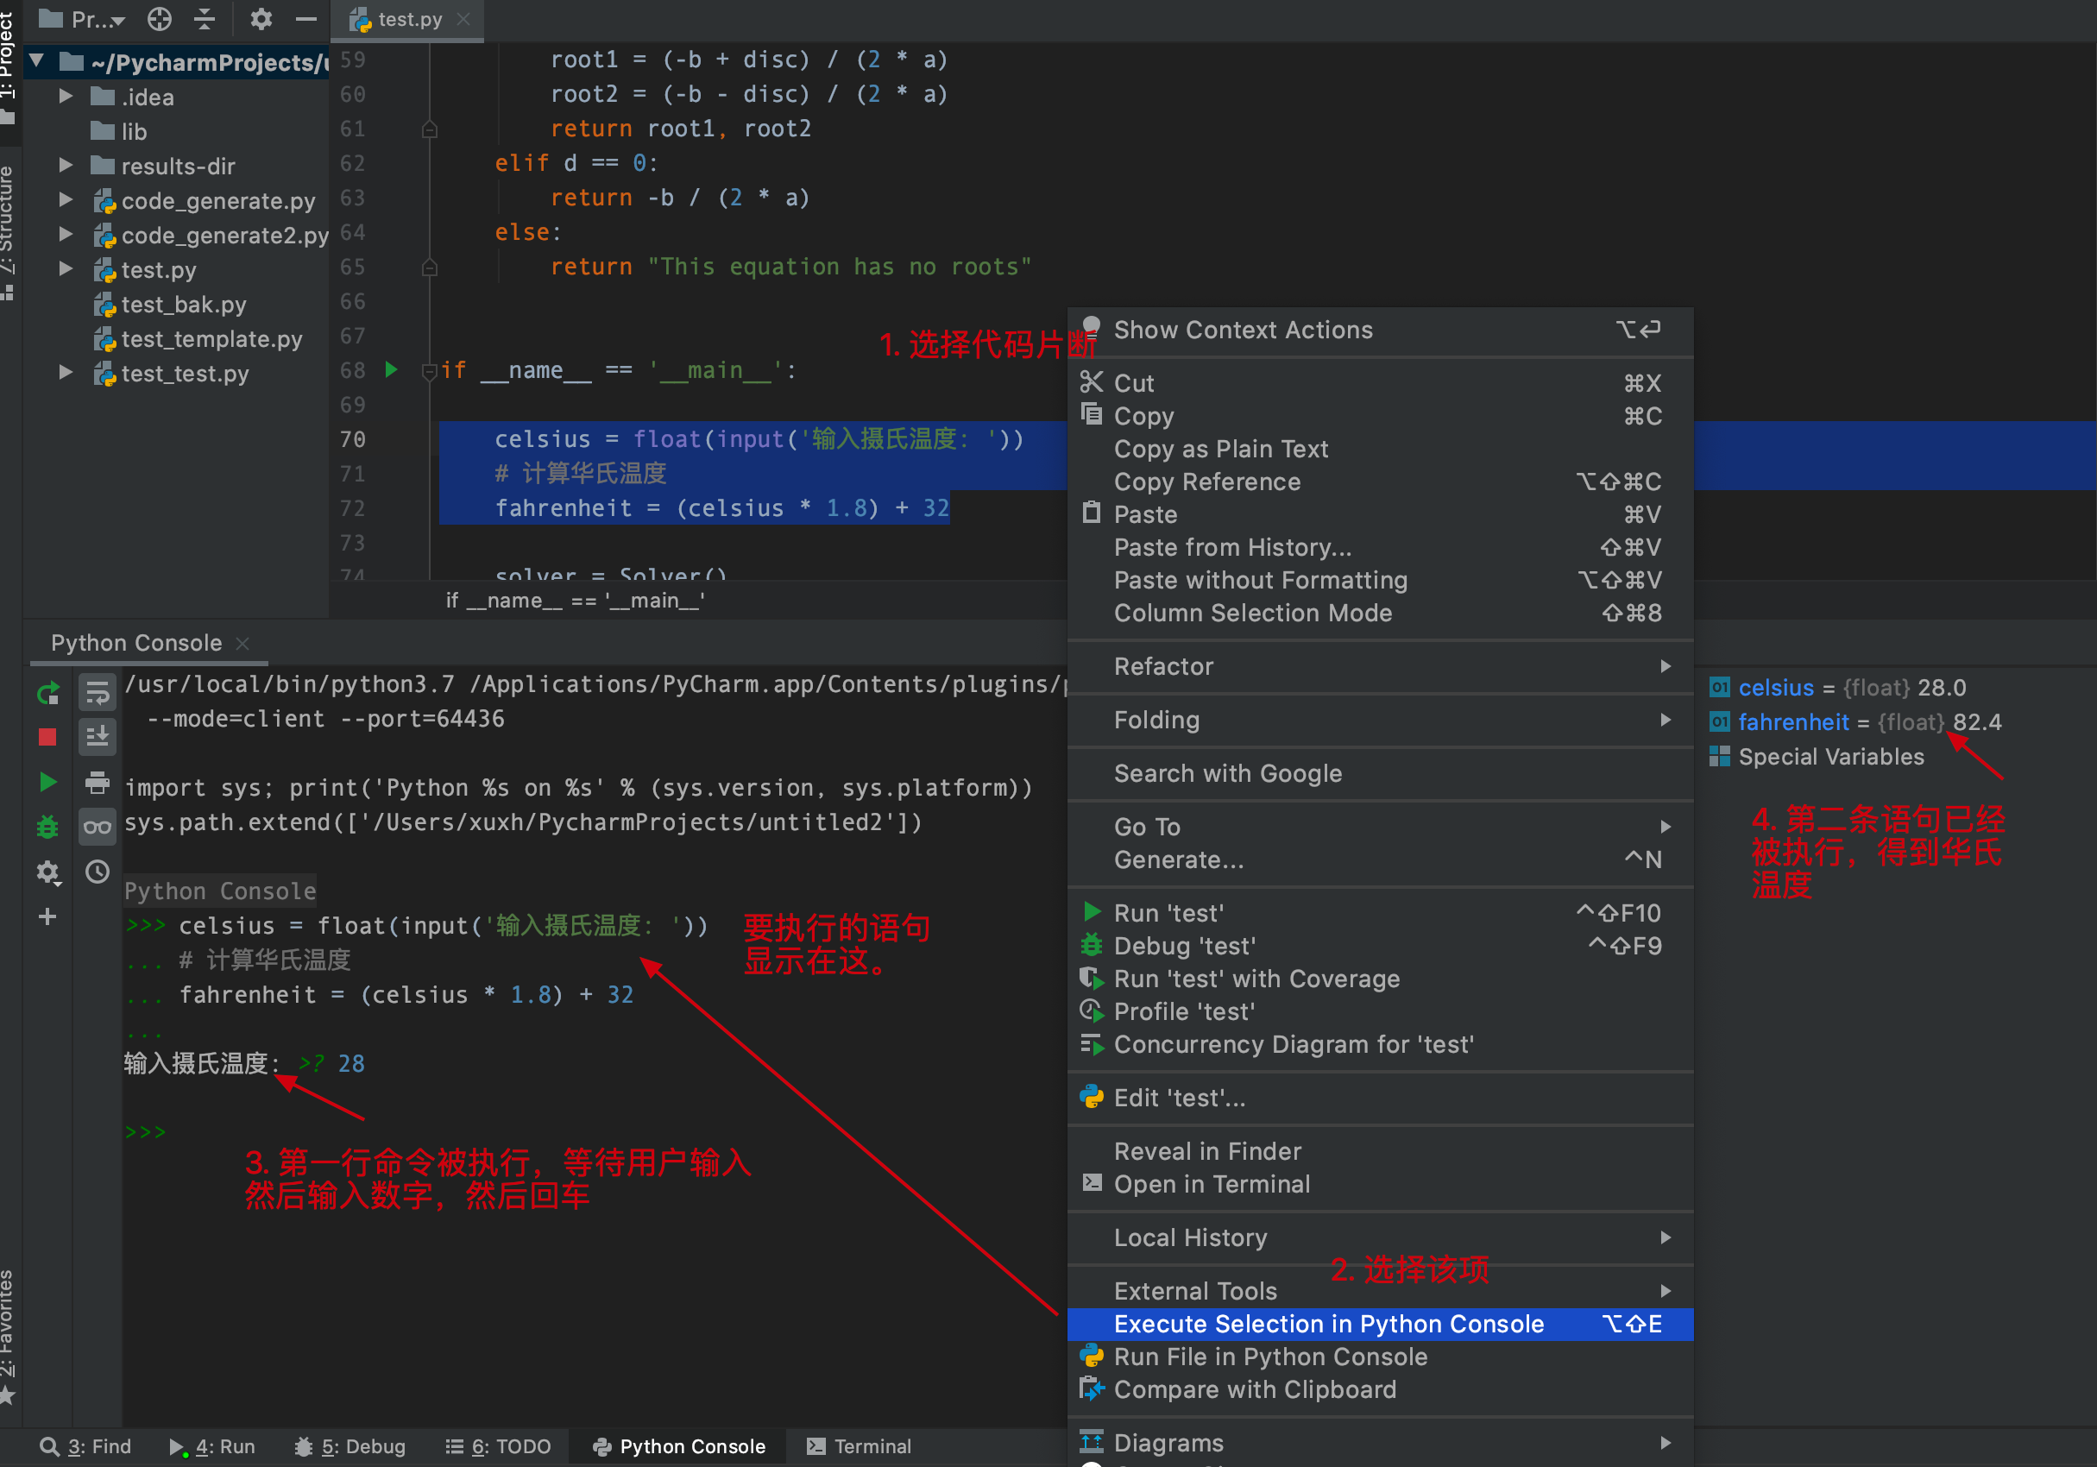
Task: Choose Copy in context menu
Action: (x=1380, y=416)
